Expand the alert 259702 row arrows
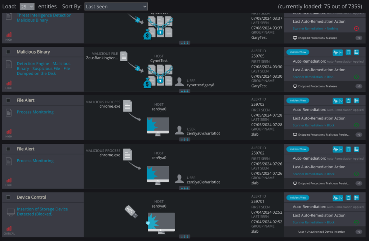Viewport: 369px width, 241px height. [184, 188]
